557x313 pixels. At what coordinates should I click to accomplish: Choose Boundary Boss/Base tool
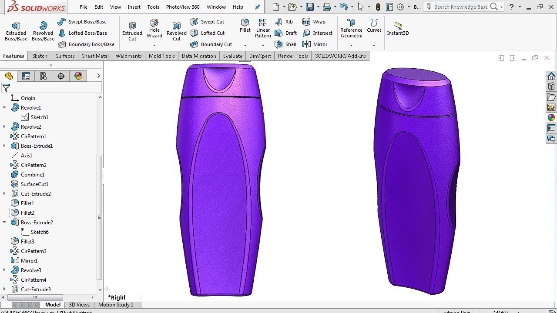tap(86, 44)
